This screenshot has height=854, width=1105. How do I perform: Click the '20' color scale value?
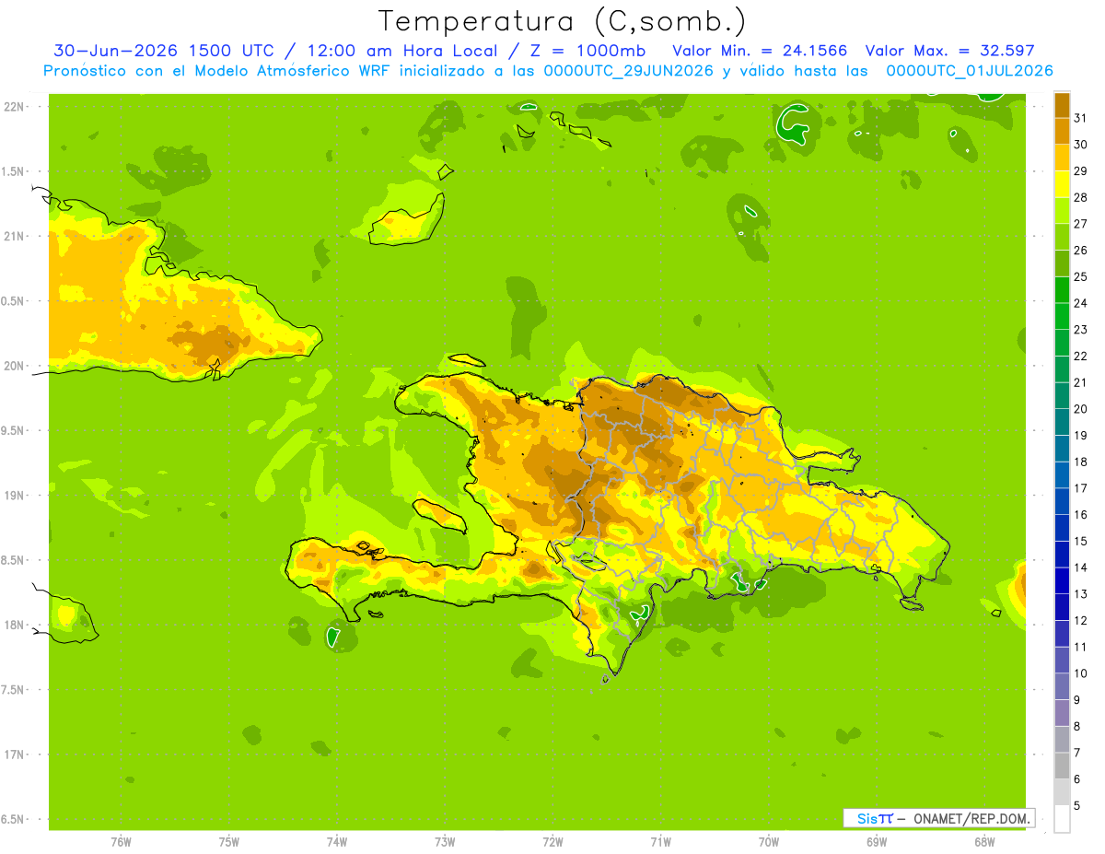[x=1081, y=409]
